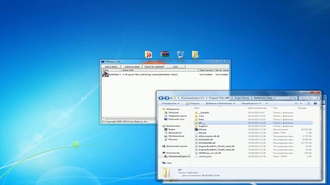The image size is (330, 185).
Task: Click the change view icon in Explorer
Action: pos(296,103)
